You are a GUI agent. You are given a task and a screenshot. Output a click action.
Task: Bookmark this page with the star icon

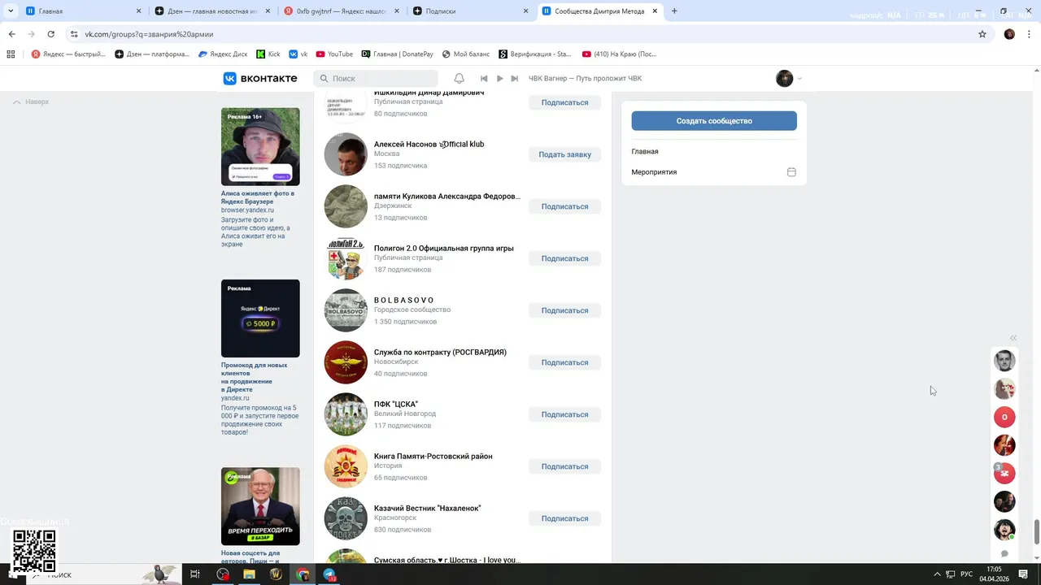pyautogui.click(x=982, y=34)
